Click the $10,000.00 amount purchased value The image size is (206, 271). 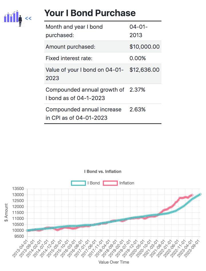[x=144, y=47]
